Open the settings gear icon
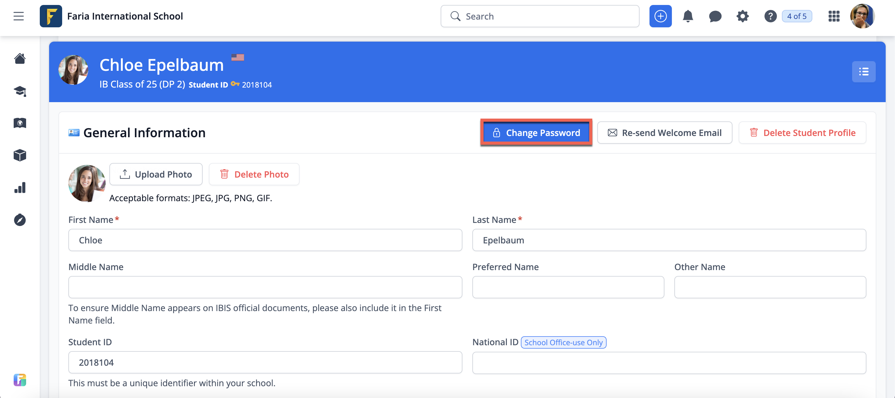Viewport: 895px width, 398px height. pyautogui.click(x=742, y=16)
